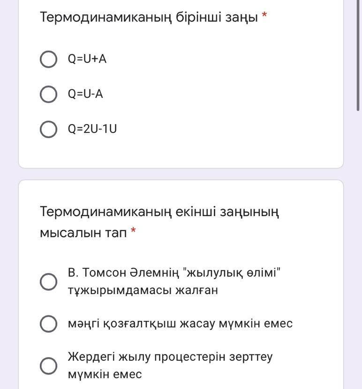The image size is (362, 389).
Task: Mark the radio button for Жердегі жылу процестерін
Action: click(x=49, y=366)
